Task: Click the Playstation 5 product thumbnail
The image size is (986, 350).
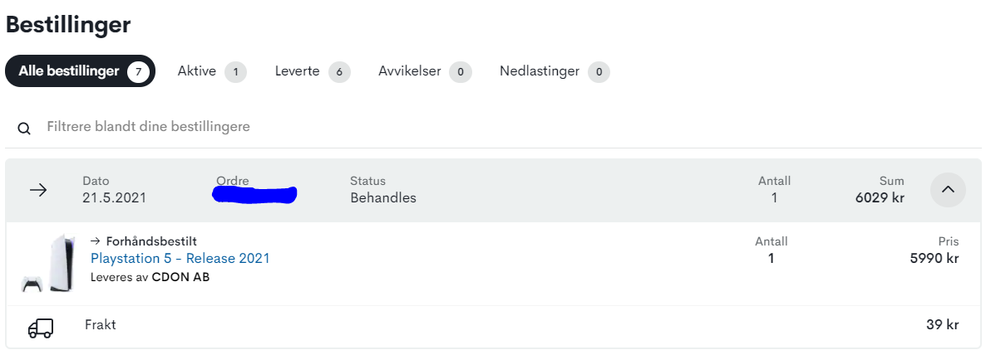Action: click(x=48, y=263)
